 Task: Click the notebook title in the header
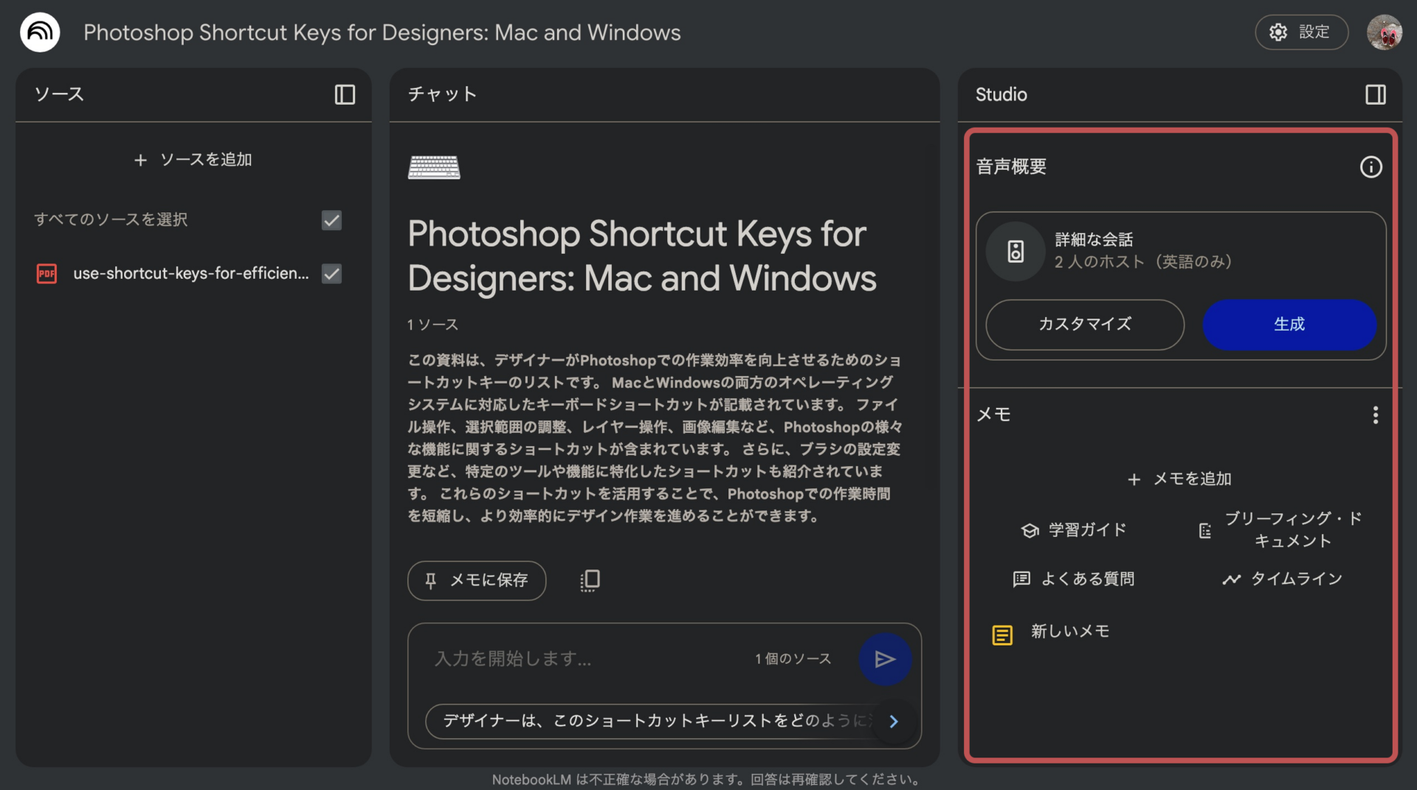click(382, 32)
